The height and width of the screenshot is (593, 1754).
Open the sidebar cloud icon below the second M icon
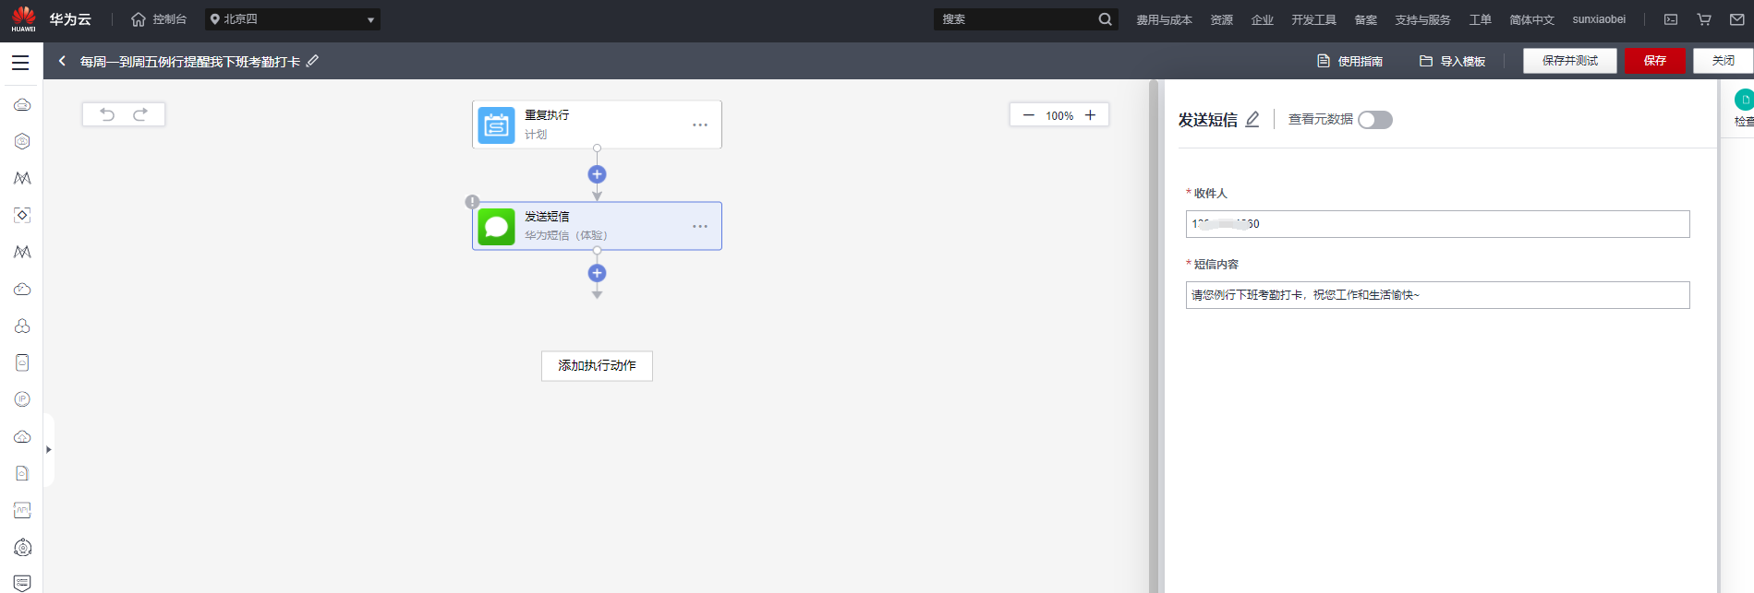point(22,289)
